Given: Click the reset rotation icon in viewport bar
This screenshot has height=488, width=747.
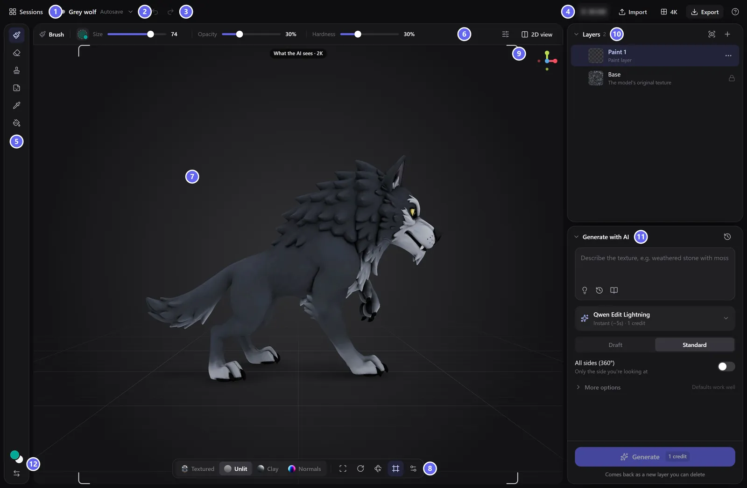Looking at the screenshot, I should tap(360, 468).
